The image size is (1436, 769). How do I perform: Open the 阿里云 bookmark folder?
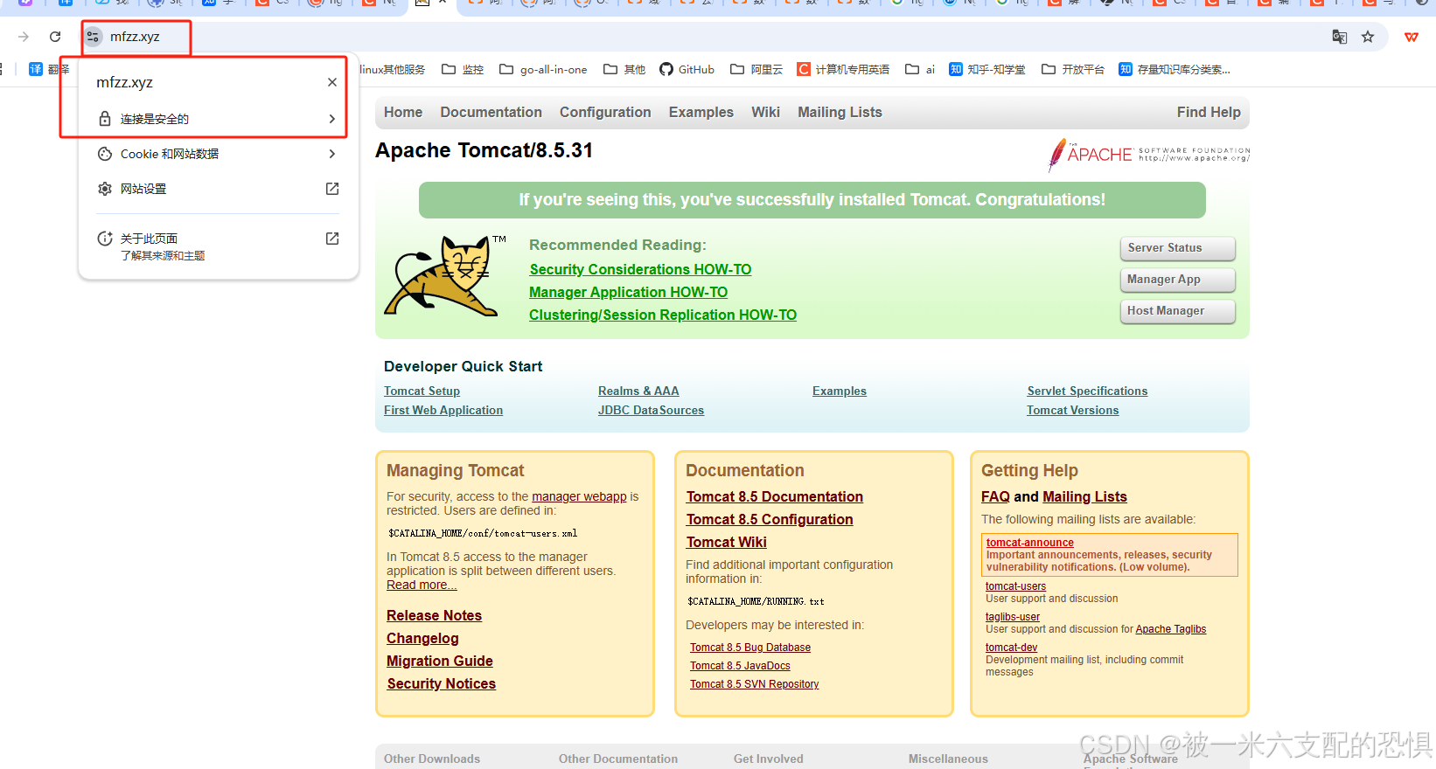pyautogui.click(x=756, y=70)
